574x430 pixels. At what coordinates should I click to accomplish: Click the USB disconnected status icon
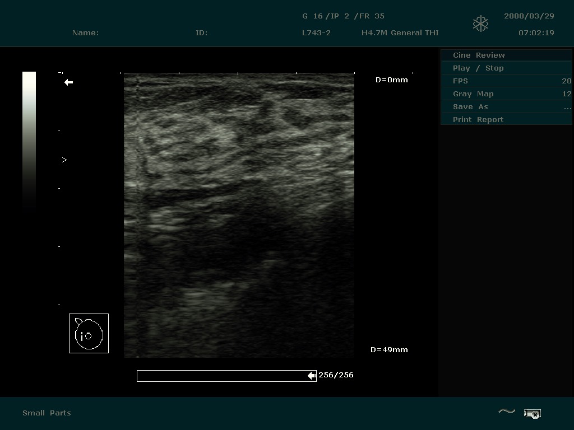coord(532,414)
